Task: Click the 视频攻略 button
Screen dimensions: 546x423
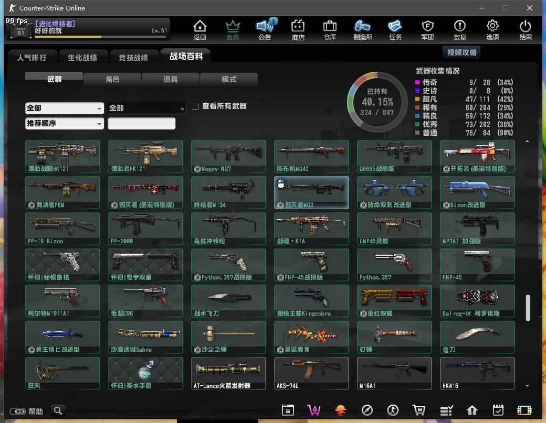Action: point(461,52)
